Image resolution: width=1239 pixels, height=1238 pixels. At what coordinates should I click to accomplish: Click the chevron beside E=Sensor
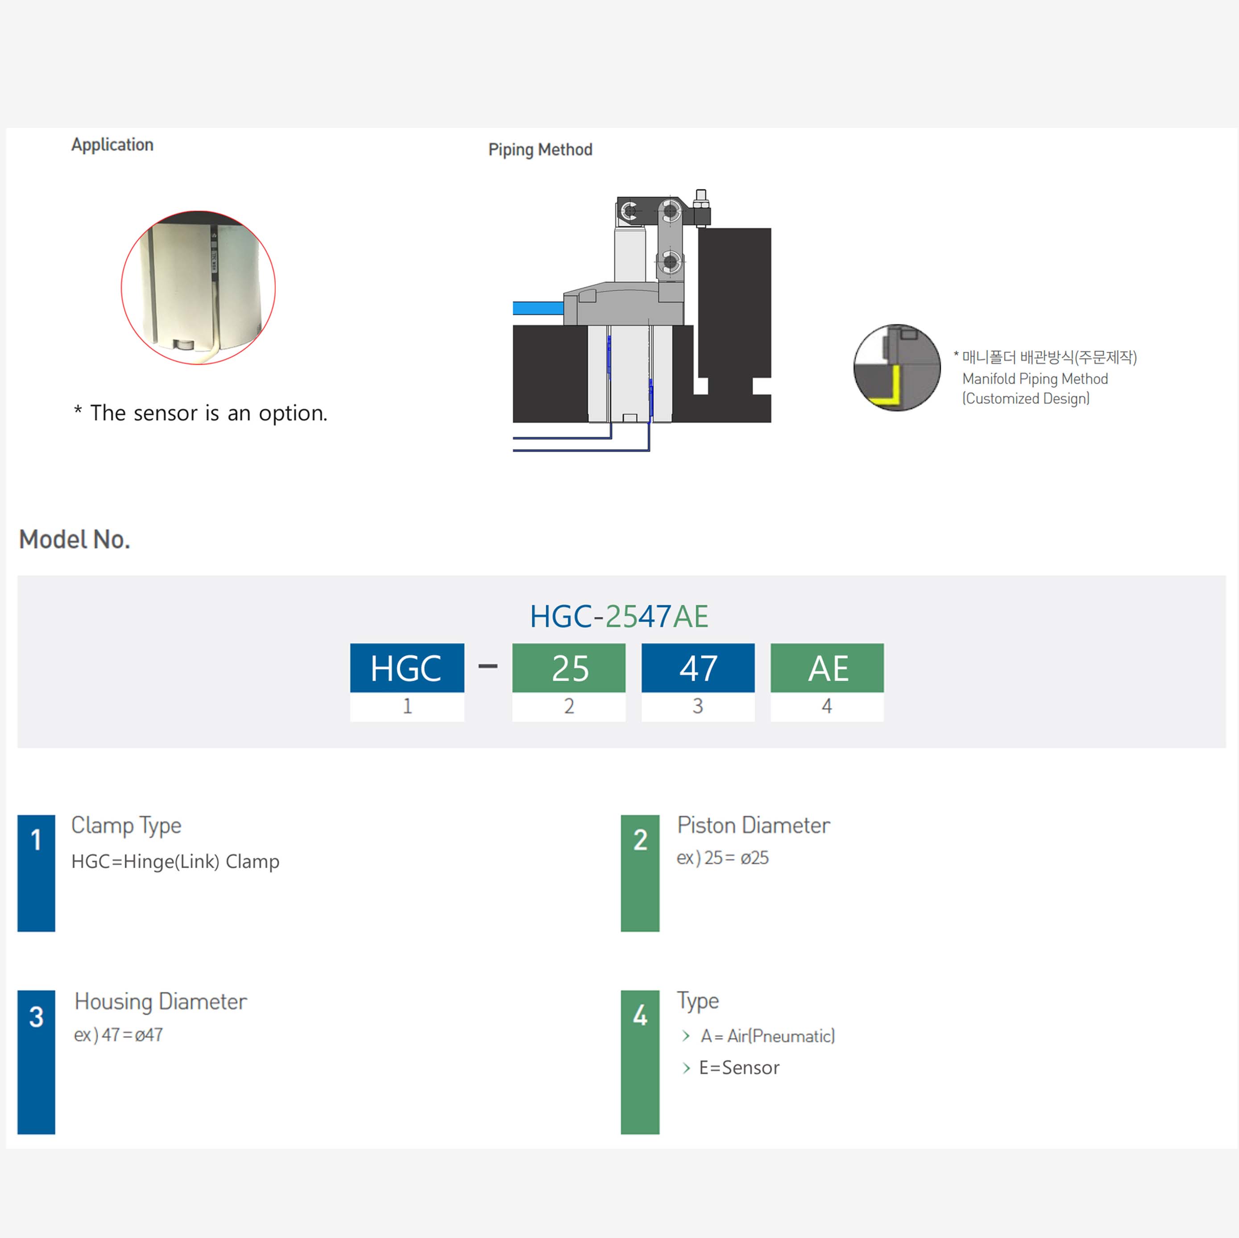[x=686, y=1068]
